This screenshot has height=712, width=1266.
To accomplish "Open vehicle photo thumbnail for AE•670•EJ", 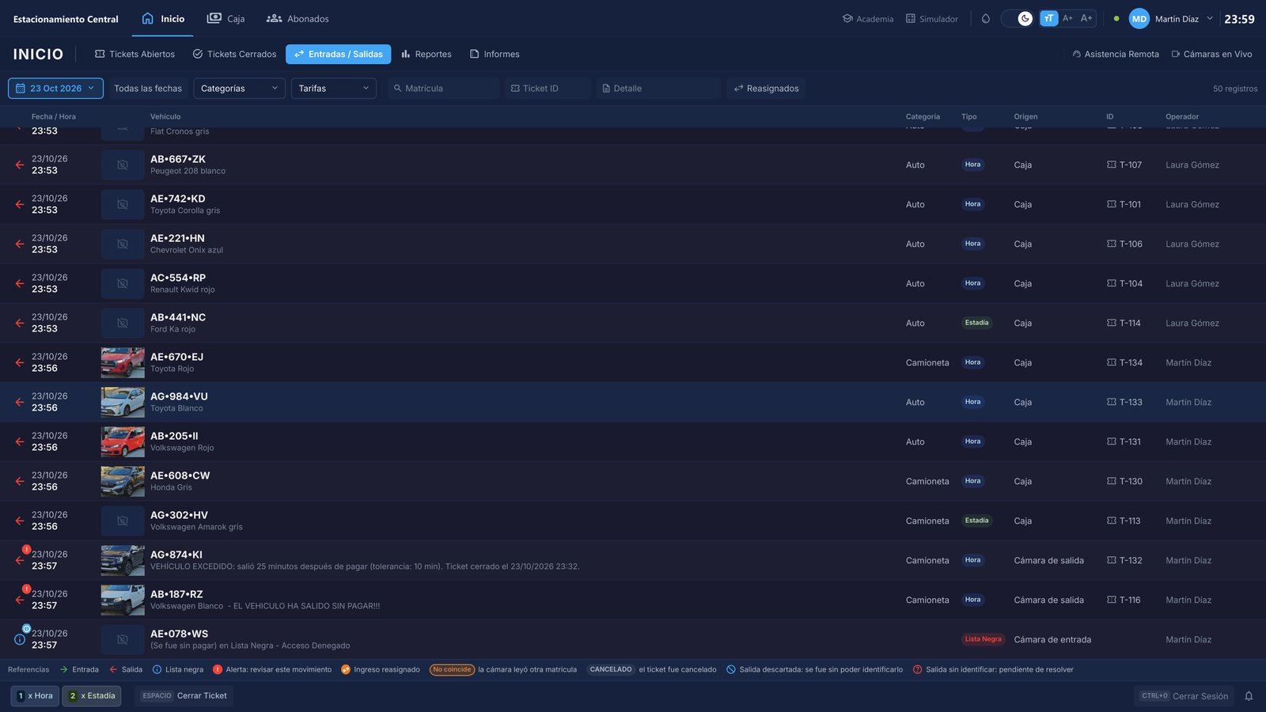I will point(123,362).
